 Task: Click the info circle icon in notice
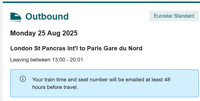pyautogui.click(x=23, y=79)
